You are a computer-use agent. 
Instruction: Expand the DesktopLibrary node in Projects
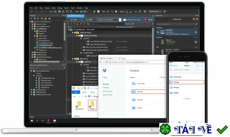(32, 52)
